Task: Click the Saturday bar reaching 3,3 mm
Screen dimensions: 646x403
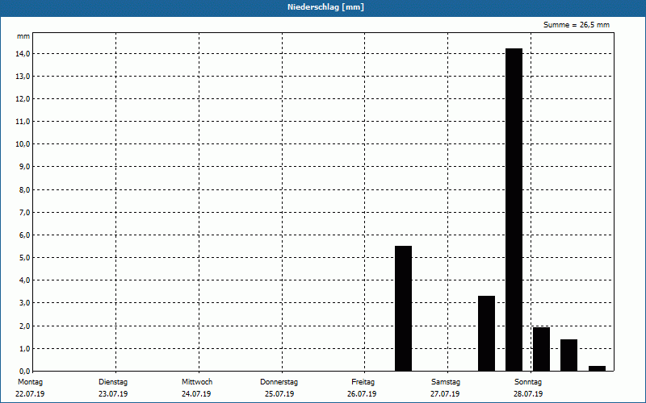Action: (487, 334)
